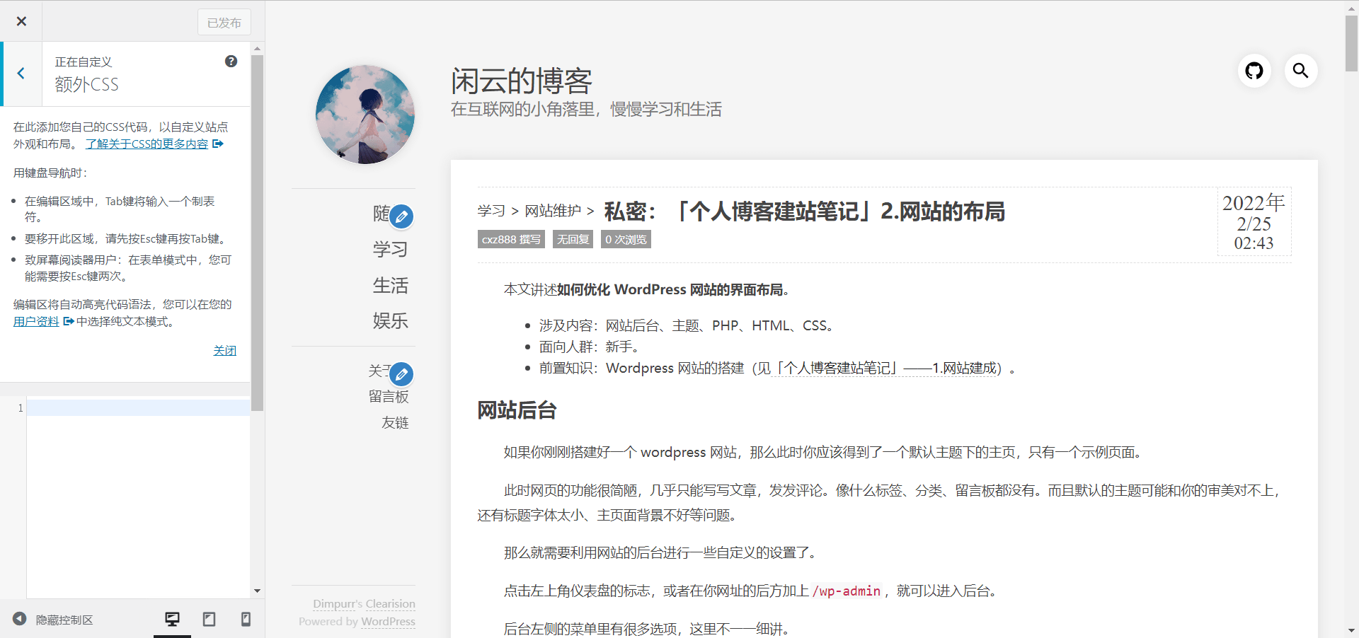1359x638 pixels.
Task: Open the GitHub icon in the header
Action: point(1254,71)
